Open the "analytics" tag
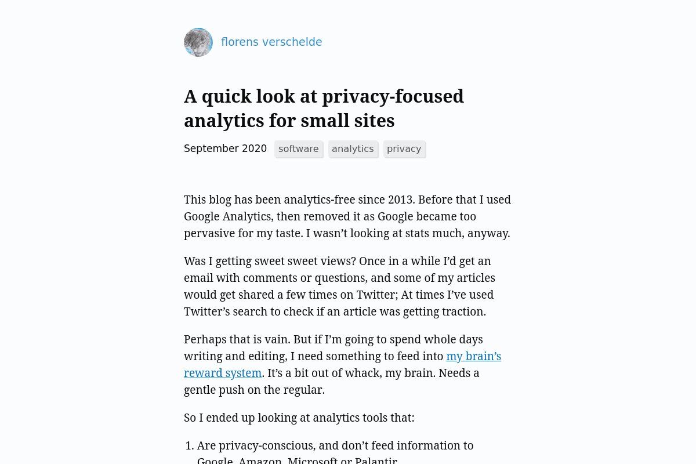 353,149
